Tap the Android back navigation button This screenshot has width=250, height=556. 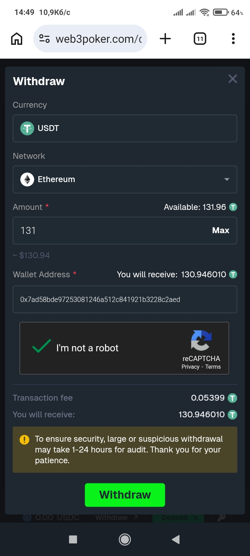point(176,539)
